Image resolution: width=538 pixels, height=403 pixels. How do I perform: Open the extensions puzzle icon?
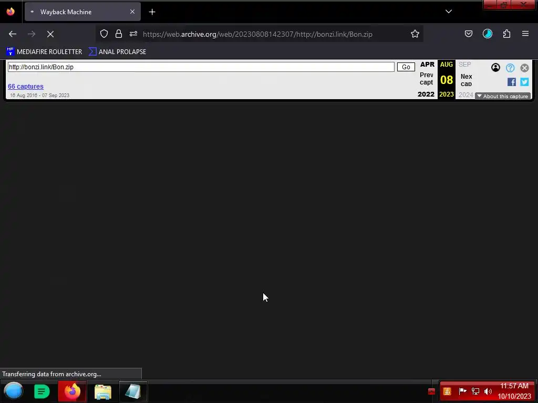506,34
